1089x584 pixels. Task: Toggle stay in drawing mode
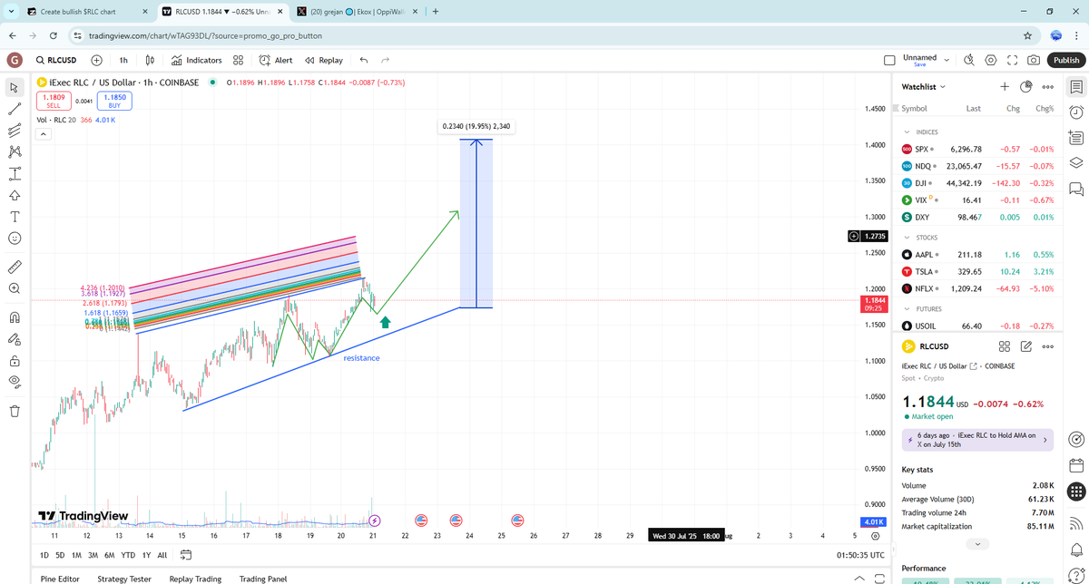click(15, 339)
